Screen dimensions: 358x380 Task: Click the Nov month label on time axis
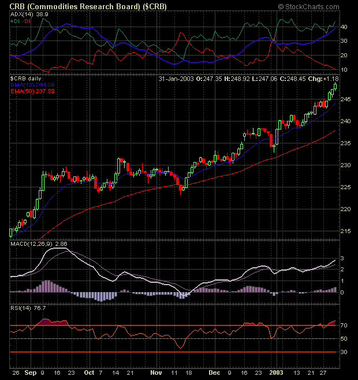tap(156, 372)
